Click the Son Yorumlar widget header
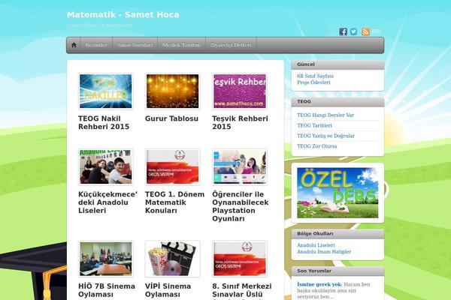Viewport: 451px width, 300px height. tap(337, 271)
